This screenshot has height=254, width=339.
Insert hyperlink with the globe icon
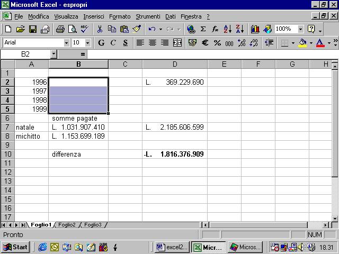[x=191, y=29]
